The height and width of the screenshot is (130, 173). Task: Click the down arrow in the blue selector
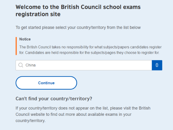(157, 66)
